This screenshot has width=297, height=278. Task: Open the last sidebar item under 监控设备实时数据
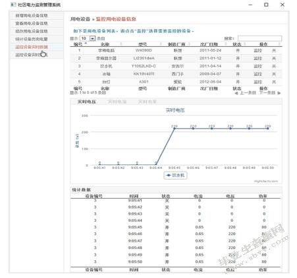pos(32,55)
